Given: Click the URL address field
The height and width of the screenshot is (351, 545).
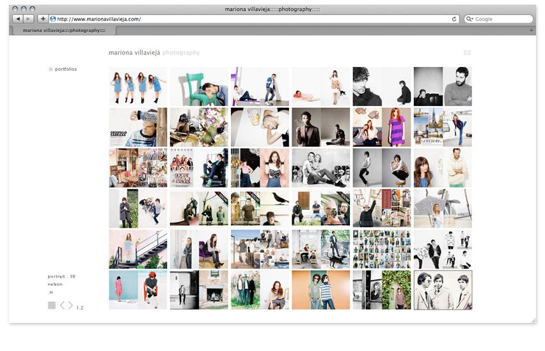Looking at the screenshot, I should pyautogui.click(x=254, y=19).
